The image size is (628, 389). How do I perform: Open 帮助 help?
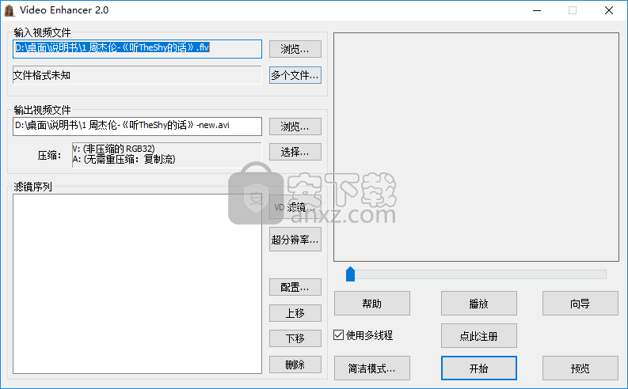(x=372, y=304)
